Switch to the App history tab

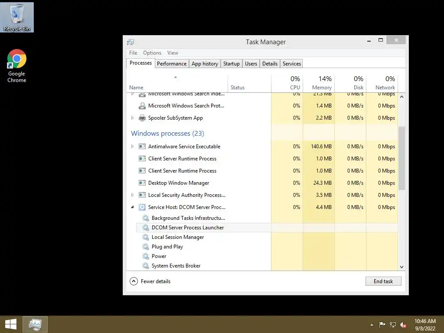(205, 64)
